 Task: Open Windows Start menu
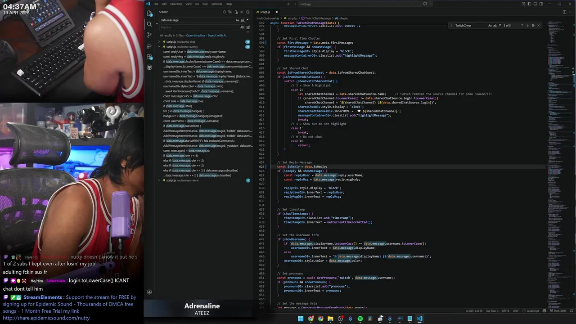[301, 319]
